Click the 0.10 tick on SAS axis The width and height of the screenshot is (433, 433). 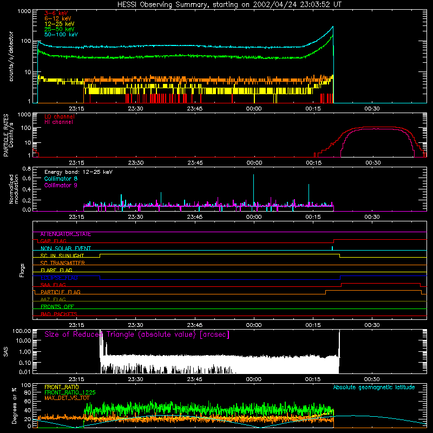pos(25,363)
